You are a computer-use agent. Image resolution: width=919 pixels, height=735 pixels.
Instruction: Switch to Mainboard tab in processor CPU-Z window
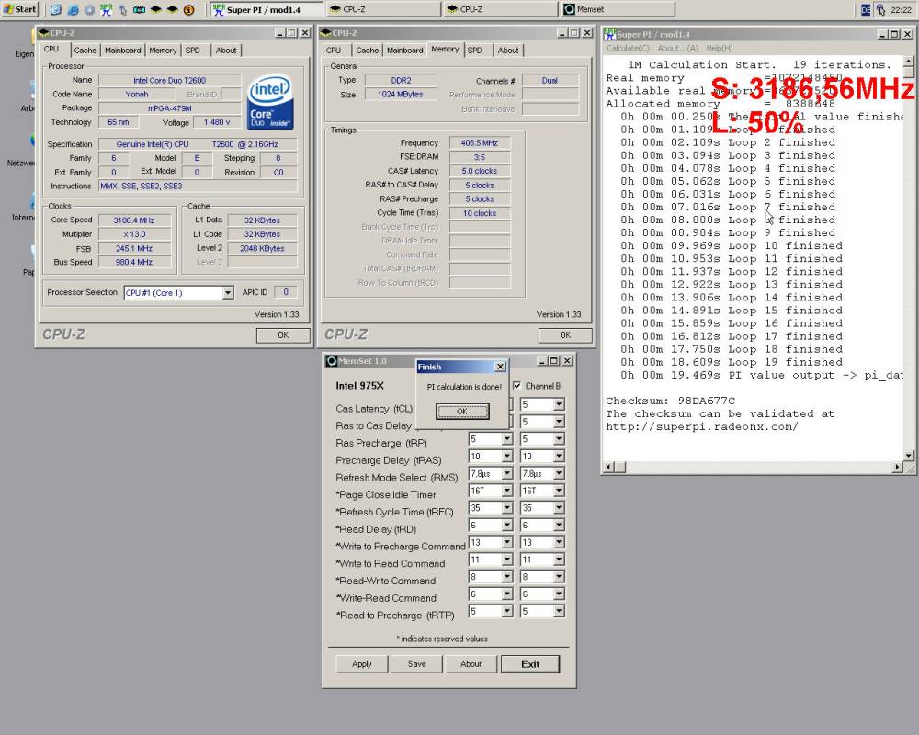pyautogui.click(x=122, y=51)
